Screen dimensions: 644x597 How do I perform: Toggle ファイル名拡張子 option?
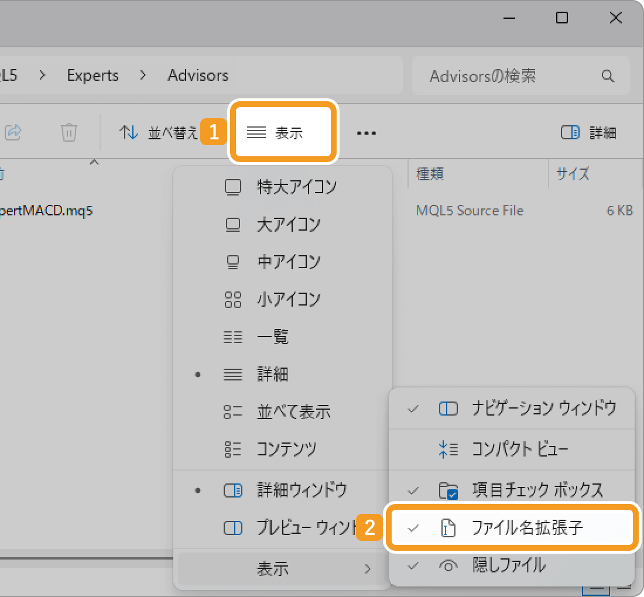512,527
